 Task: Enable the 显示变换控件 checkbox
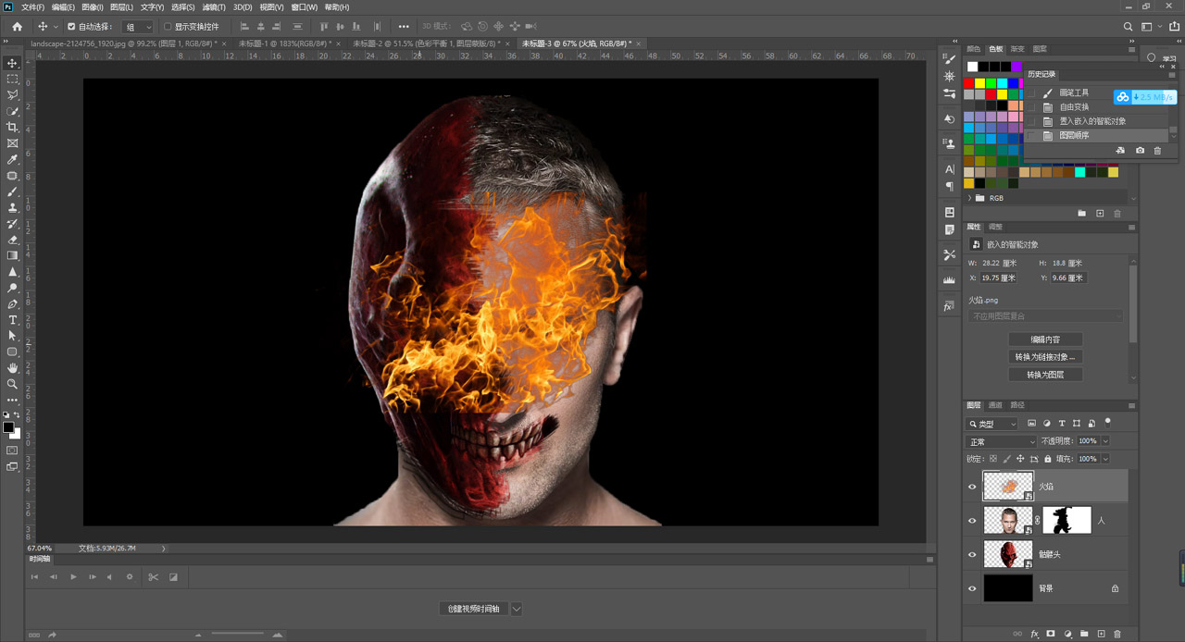pyautogui.click(x=168, y=27)
